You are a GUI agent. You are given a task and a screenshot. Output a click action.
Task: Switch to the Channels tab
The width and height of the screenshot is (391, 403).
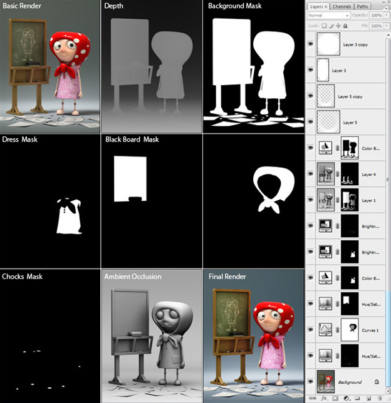341,6
